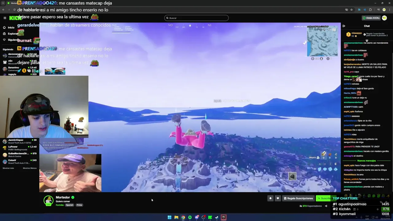The height and width of the screenshot is (221, 393).
Task: Collapse list with Mostrar Menos
Action: point(29,168)
